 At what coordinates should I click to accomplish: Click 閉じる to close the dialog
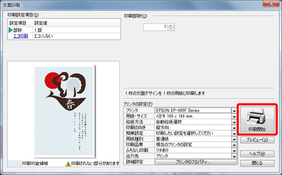click(257, 163)
